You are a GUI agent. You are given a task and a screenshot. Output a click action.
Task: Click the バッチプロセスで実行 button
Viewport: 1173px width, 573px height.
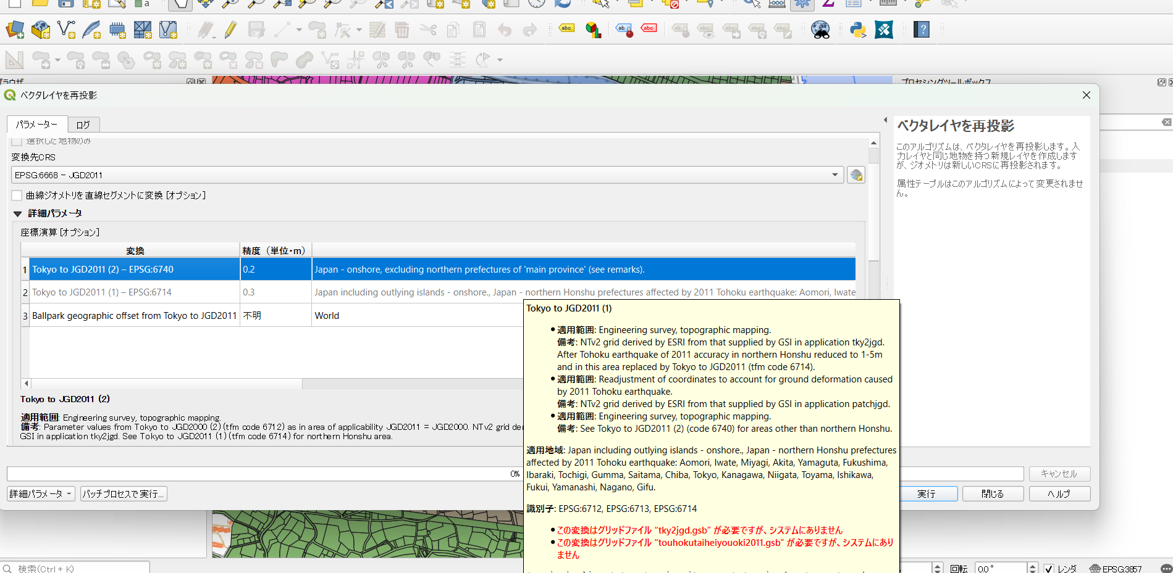coord(124,494)
